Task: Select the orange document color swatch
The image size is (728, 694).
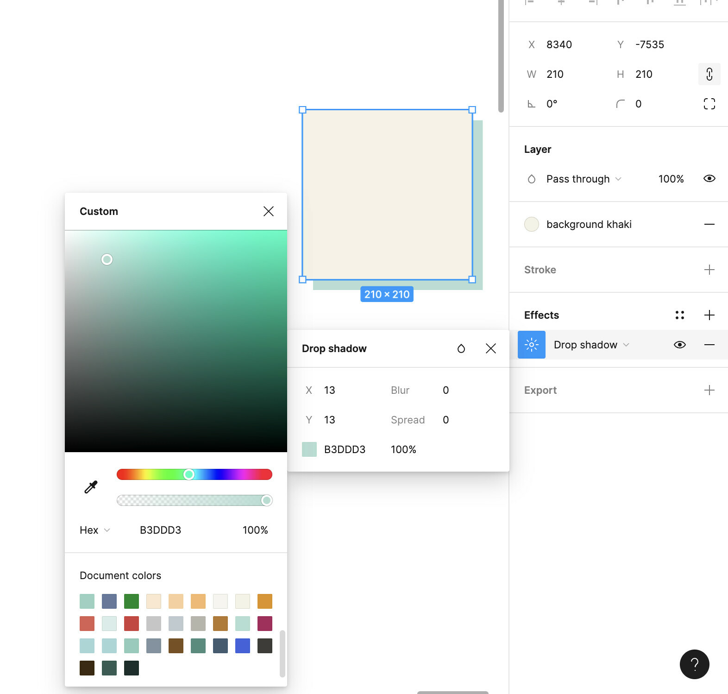Action: pyautogui.click(x=265, y=601)
